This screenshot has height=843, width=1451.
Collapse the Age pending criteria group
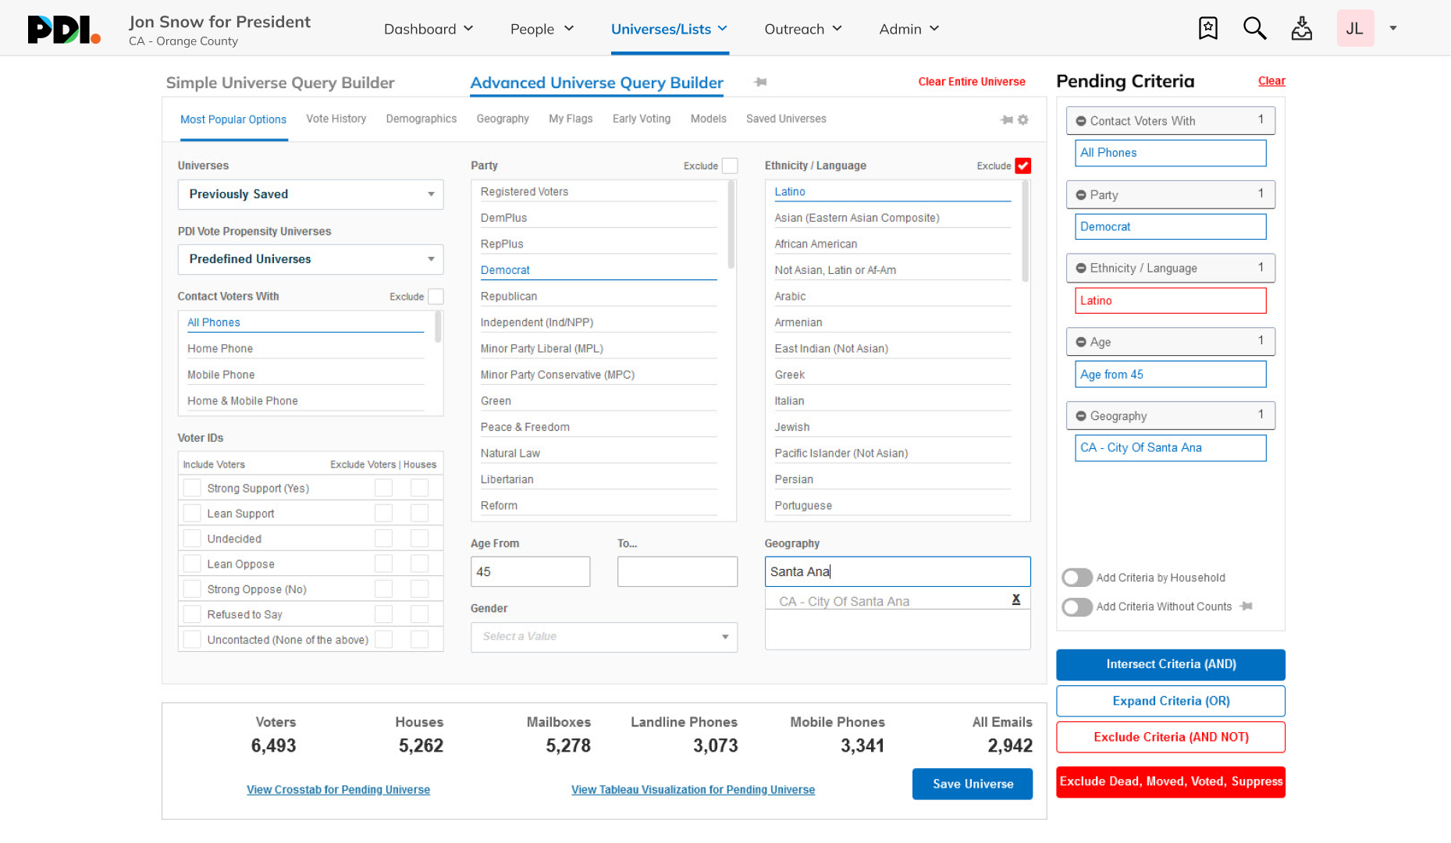[x=1081, y=342]
